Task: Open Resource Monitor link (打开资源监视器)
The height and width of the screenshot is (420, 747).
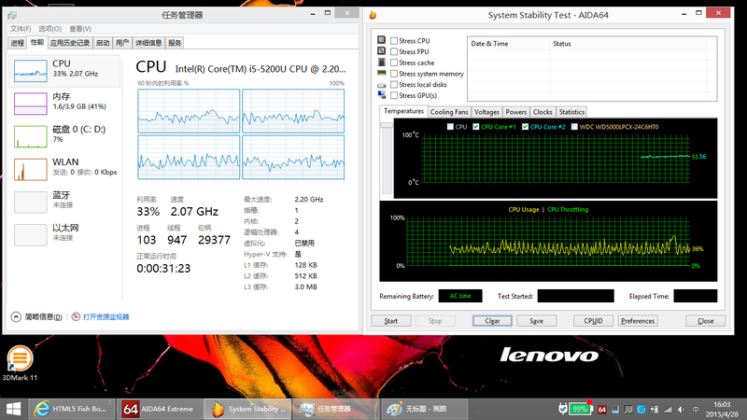Action: coord(106,316)
